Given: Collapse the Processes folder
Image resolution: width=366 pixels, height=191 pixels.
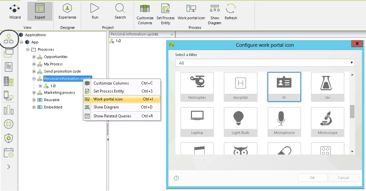Looking at the screenshot, I should tap(28, 49).
